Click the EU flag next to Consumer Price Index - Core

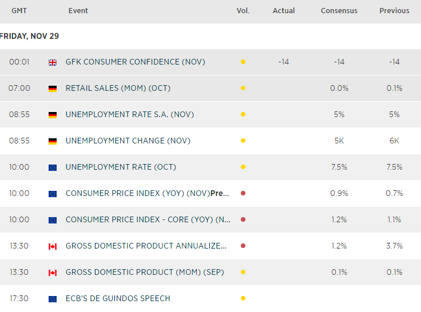pos(53,220)
